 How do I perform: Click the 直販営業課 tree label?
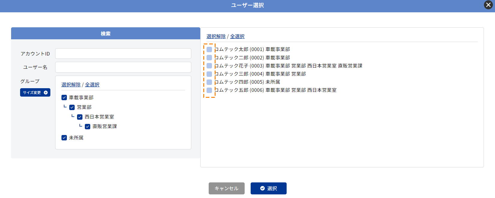(x=105, y=126)
